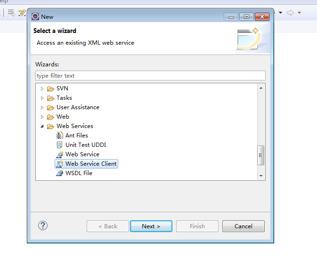Click the wizards list scroll up arrow
The height and width of the screenshot is (257, 317).
click(261, 88)
